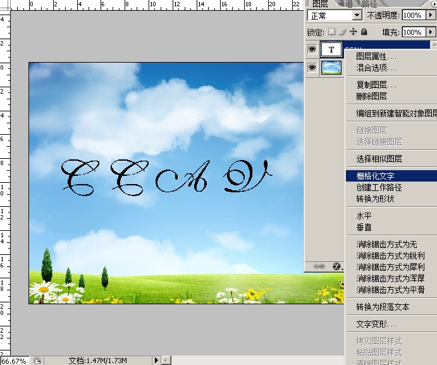The image size is (437, 365).
Task: Open fill 填充 slider arrow
Action: coord(430,32)
